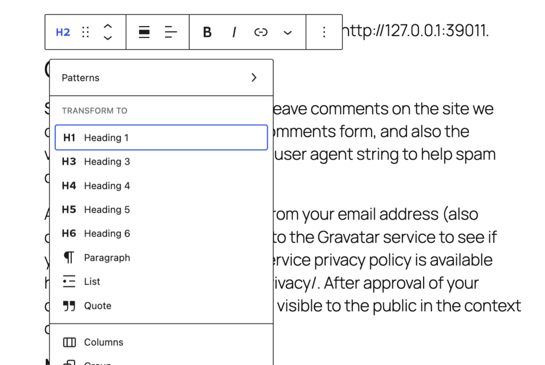
Task: Open the block options three-dot menu
Action: tap(324, 33)
